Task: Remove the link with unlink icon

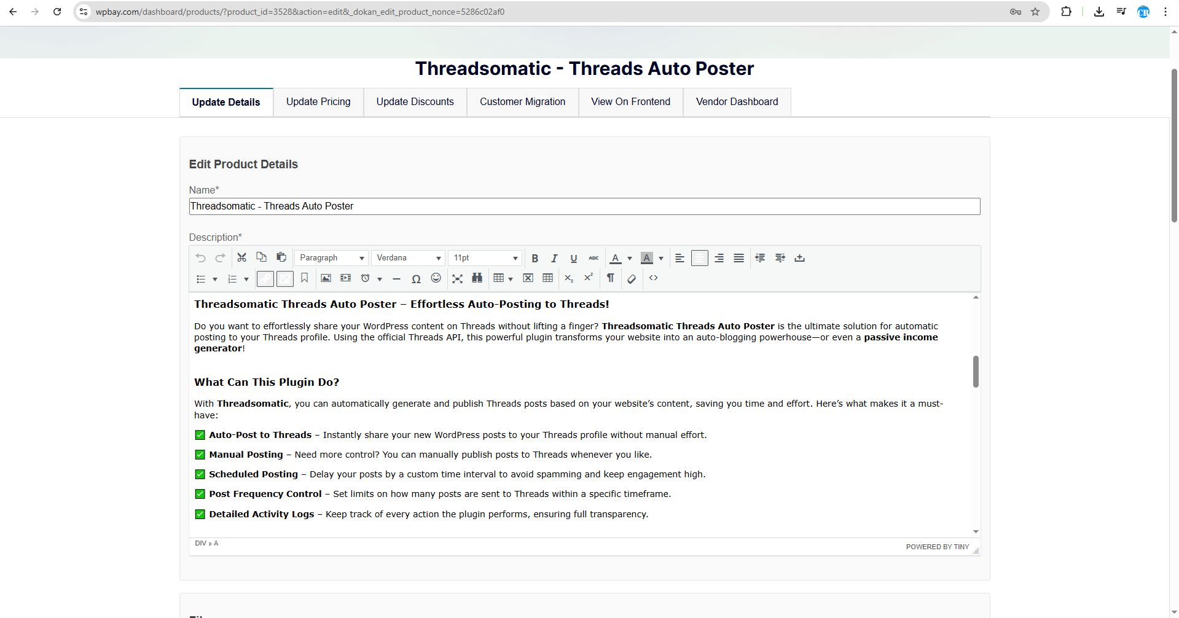Action: (x=285, y=279)
